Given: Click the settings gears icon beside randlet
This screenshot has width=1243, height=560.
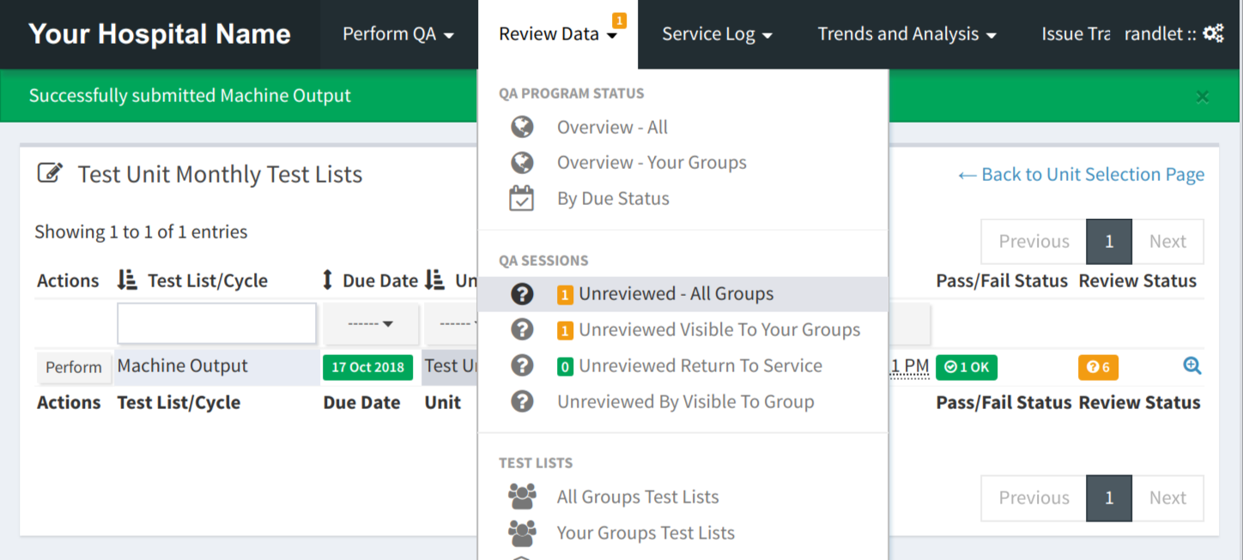Looking at the screenshot, I should pyautogui.click(x=1213, y=33).
